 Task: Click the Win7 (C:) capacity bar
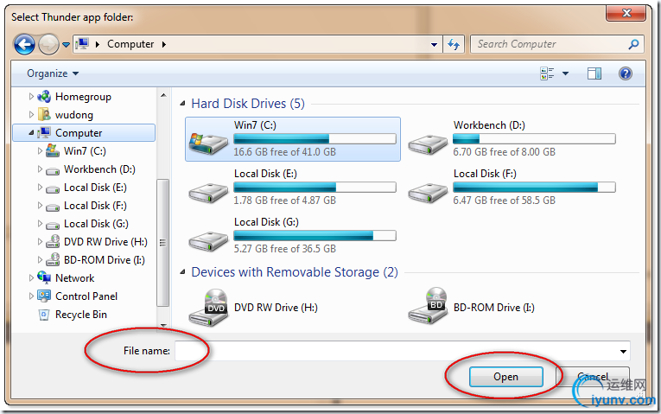click(315, 138)
